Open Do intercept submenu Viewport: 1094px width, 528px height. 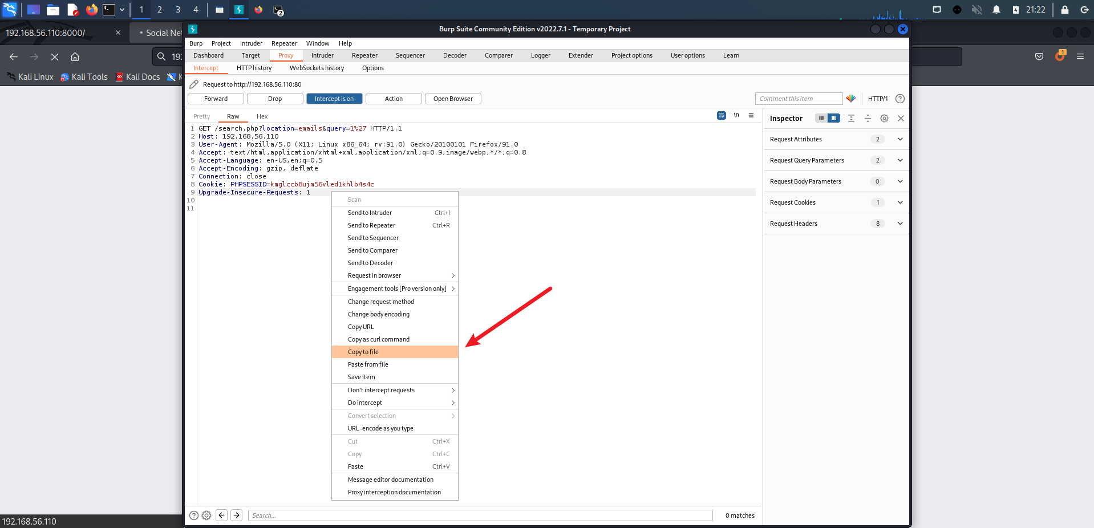coord(395,403)
